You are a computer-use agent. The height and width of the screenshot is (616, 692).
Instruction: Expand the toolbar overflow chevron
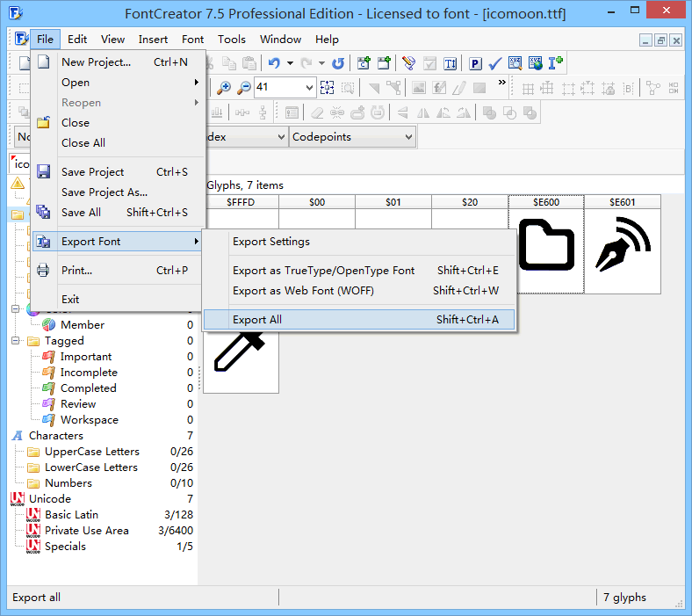coord(501,83)
